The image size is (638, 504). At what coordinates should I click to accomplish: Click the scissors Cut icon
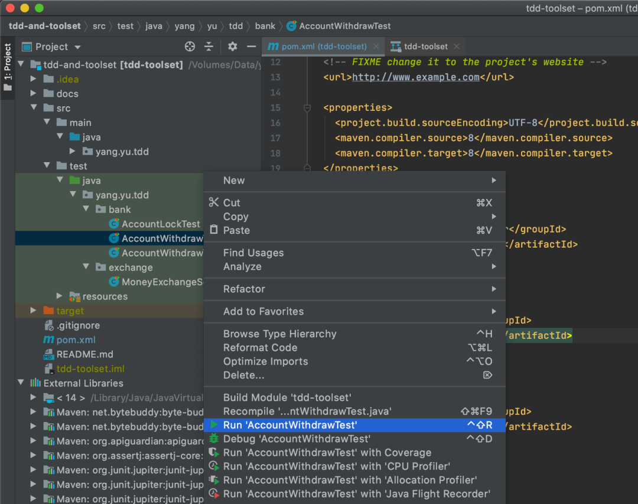pyautogui.click(x=214, y=202)
